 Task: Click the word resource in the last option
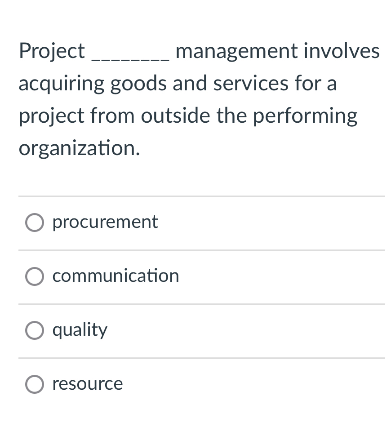87,384
